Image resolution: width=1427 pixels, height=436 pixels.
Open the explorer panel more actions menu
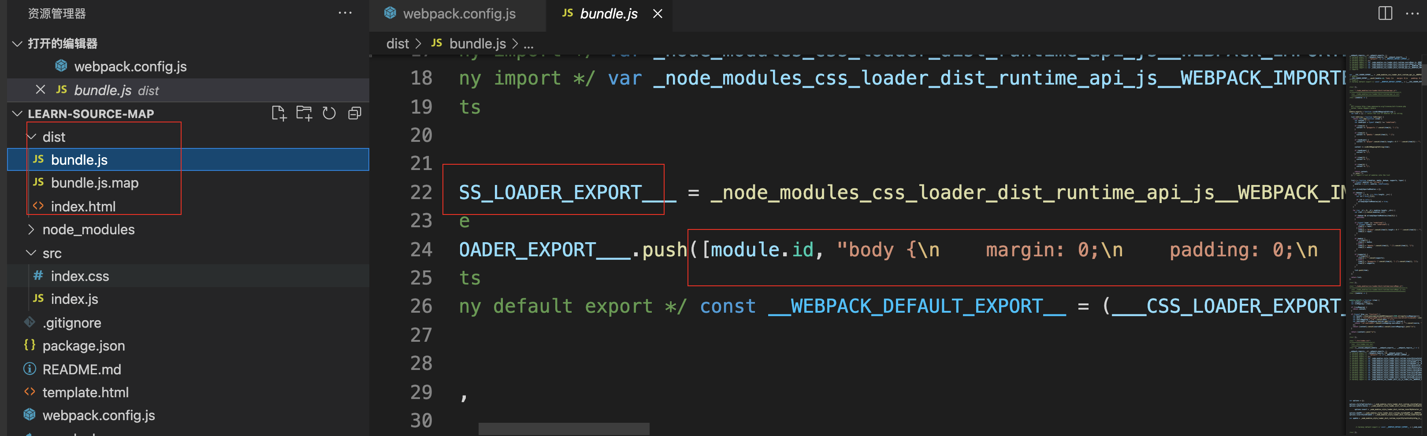click(x=345, y=13)
